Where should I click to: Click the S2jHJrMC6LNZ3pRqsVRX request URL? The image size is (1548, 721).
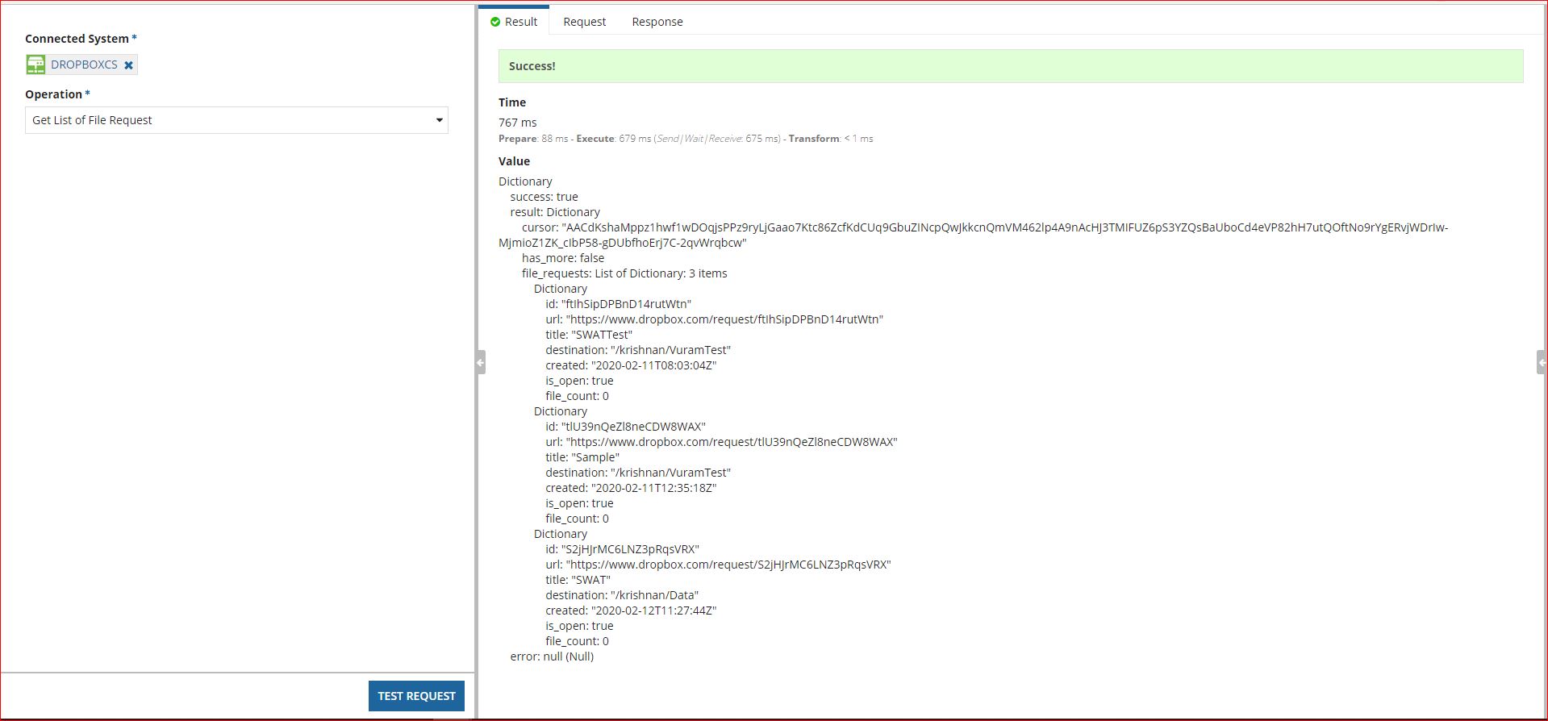(728, 565)
